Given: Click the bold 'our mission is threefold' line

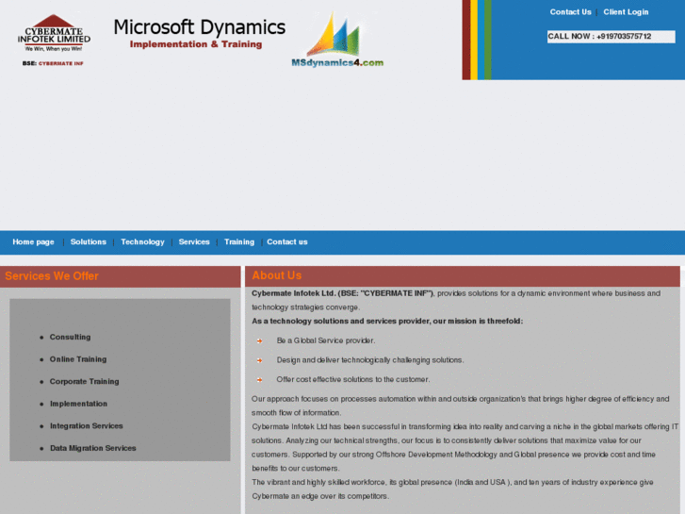Looking at the screenshot, I should click(387, 321).
